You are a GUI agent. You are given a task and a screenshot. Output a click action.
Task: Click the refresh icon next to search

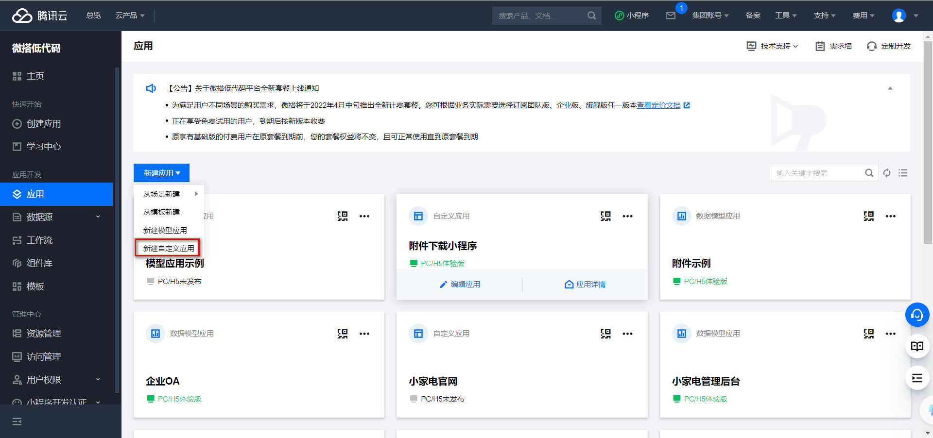(887, 173)
